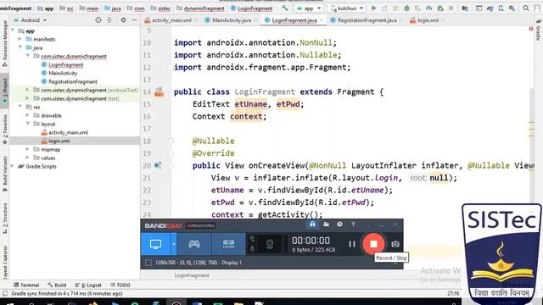Click Bandicam screenshot camera icon
This screenshot has height=305, width=543.
tap(395, 244)
